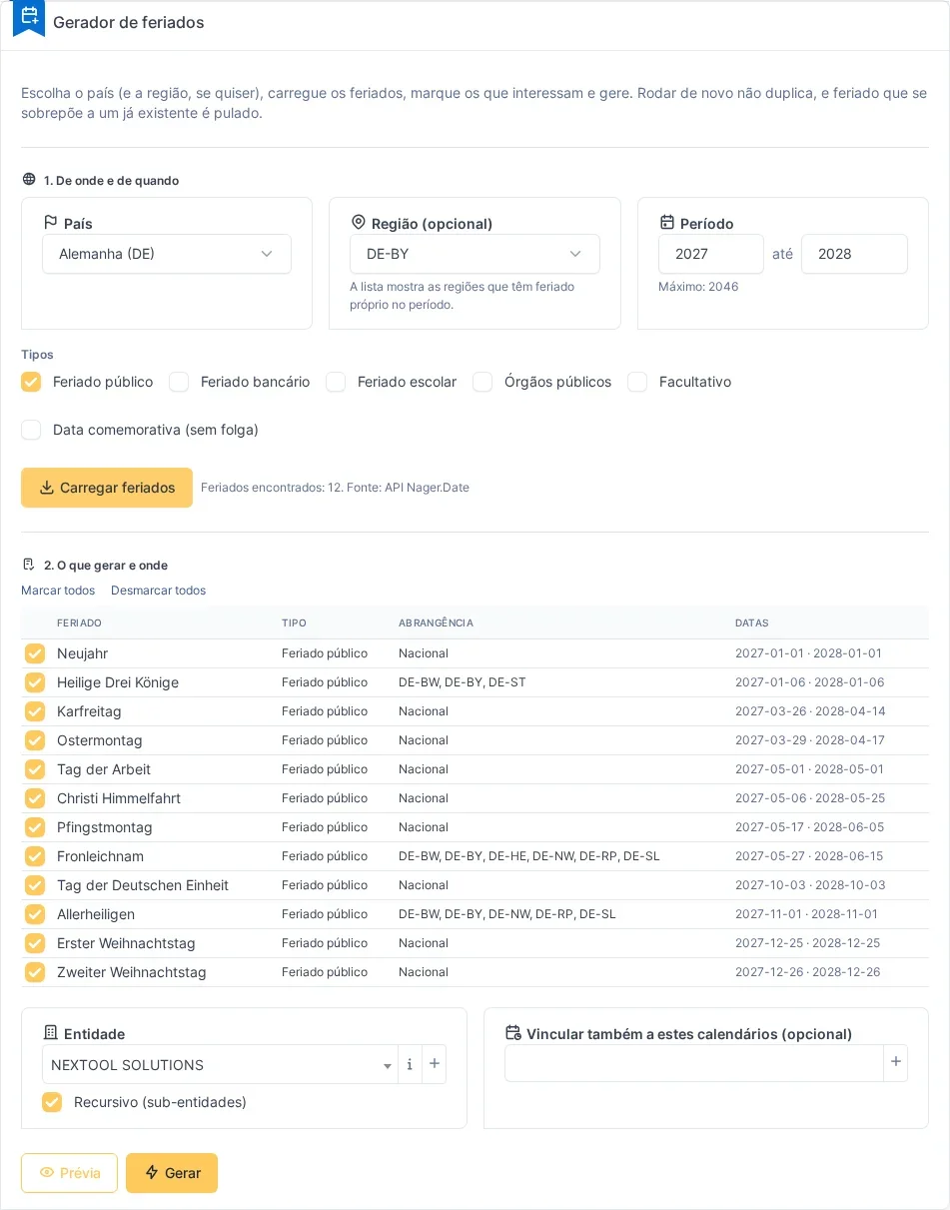Expand the Entidade selector NEXTOOL SOLUTIONS

coord(220,1065)
